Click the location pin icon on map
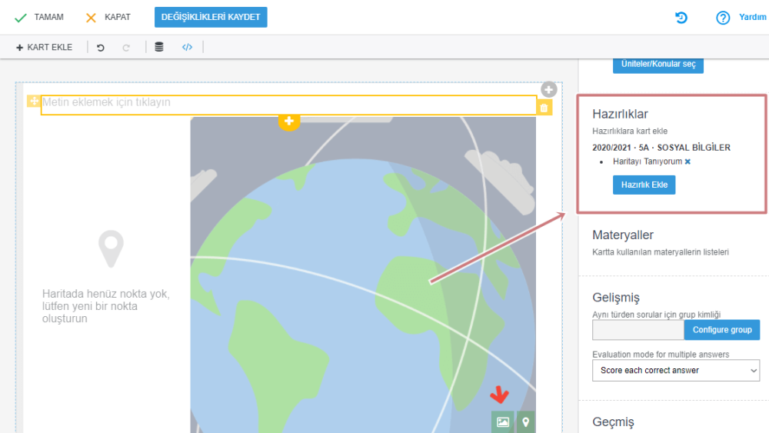Image resolution: width=769 pixels, height=433 pixels. coord(526,421)
